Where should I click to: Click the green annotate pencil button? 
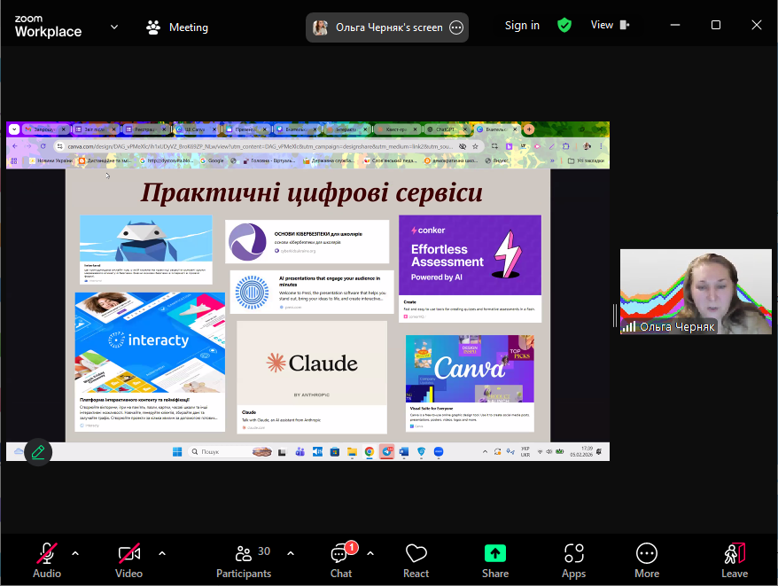(38, 451)
